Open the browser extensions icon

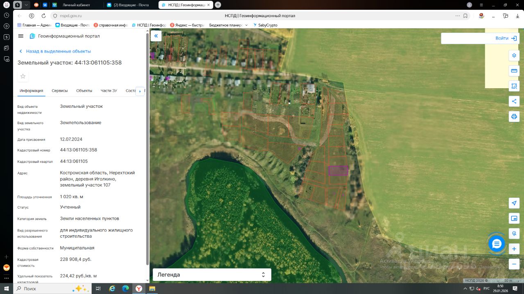point(506,16)
